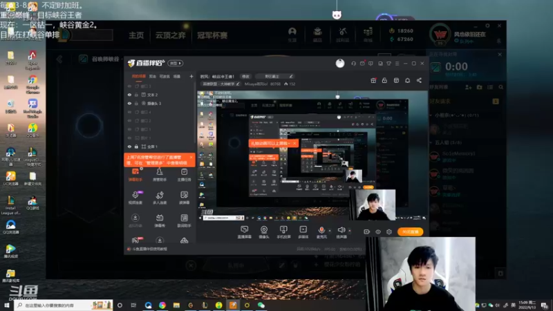
Task: Open the 冠军杯赛 tab in League client
Action: coord(212,35)
